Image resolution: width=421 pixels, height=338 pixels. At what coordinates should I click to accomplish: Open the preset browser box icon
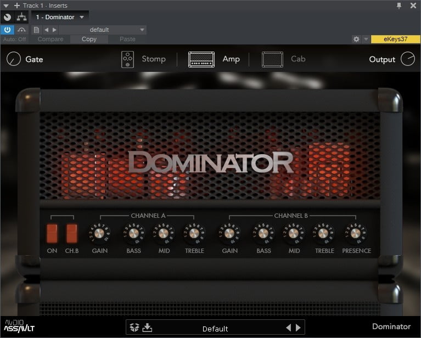[x=134, y=327]
